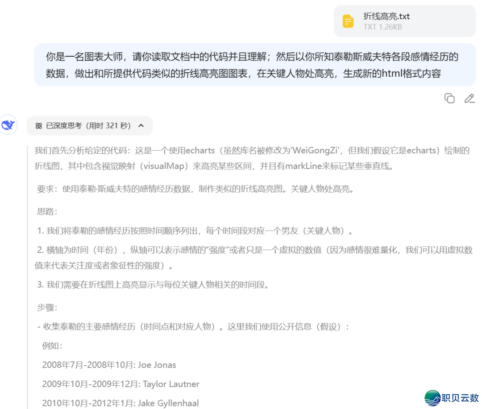This screenshot has height=409, width=482.
Task: Click step '3. 我们需要在折线图上高亮显示'
Action: [153, 285]
